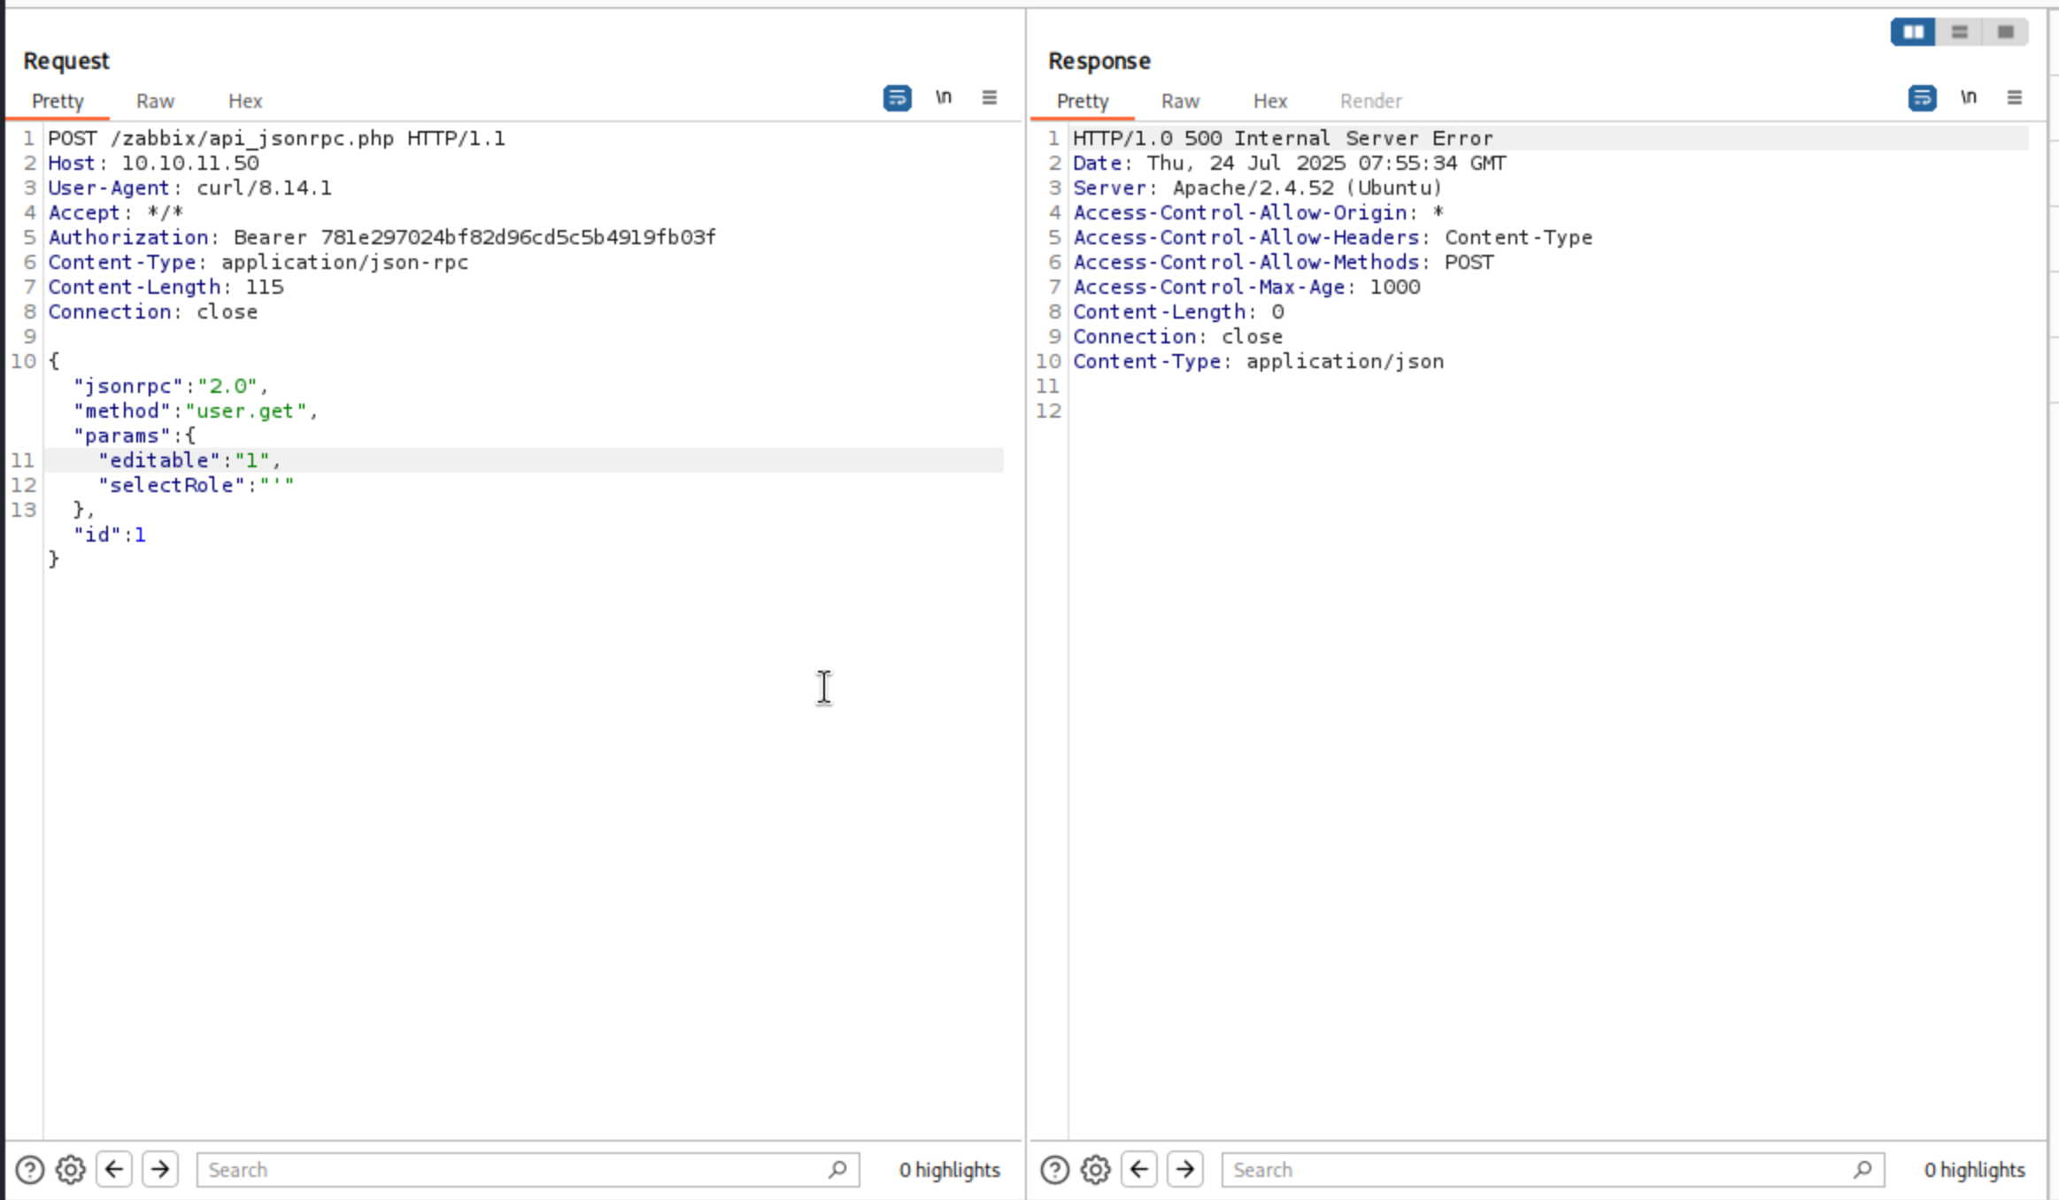Open Response search help icon
The width and height of the screenshot is (2059, 1200).
click(x=1054, y=1170)
